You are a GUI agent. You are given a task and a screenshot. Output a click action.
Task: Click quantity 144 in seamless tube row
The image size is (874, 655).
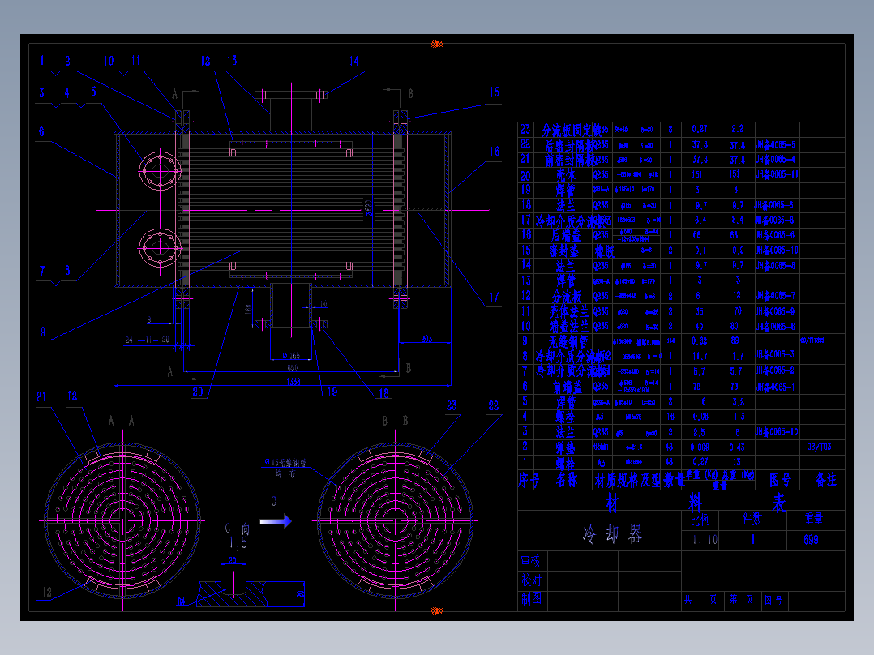pos(670,340)
